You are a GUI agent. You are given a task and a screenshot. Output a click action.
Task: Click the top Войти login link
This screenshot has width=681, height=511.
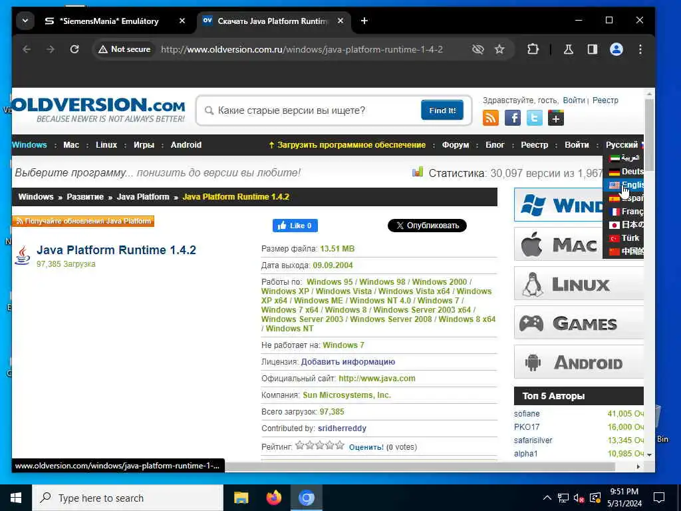574,100
